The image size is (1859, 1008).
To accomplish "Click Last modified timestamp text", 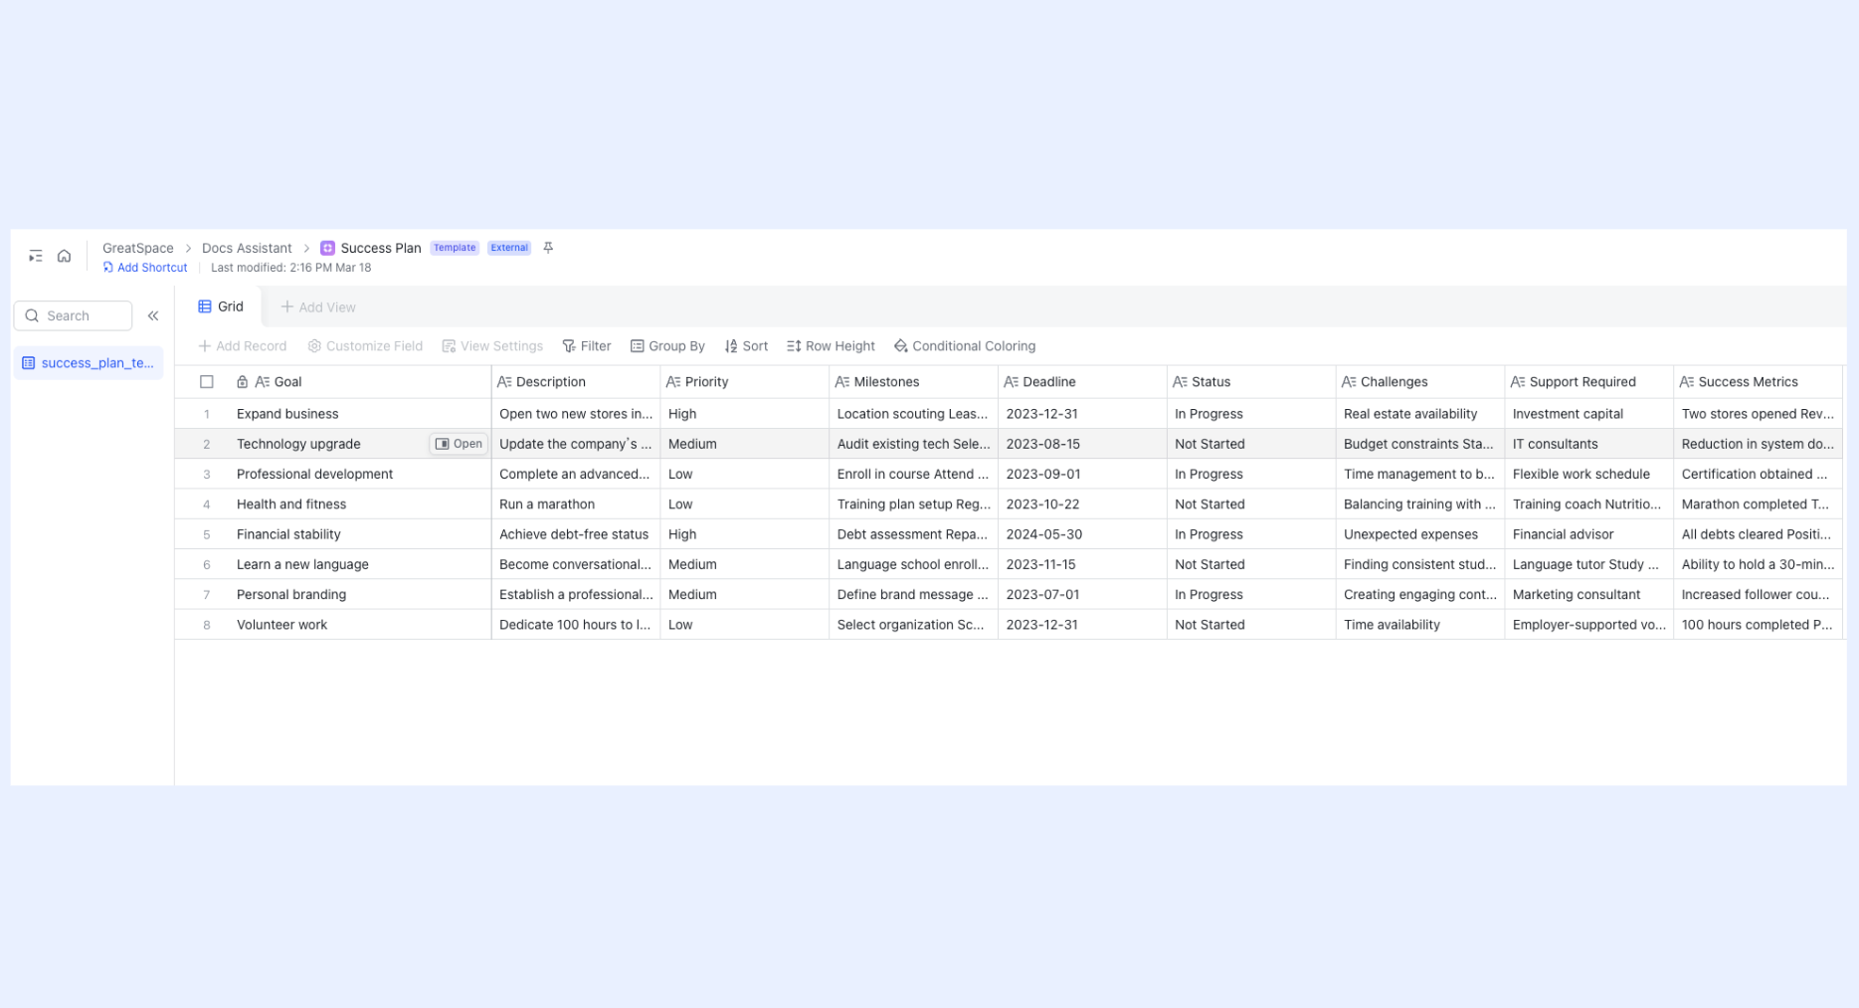I will click(x=291, y=268).
